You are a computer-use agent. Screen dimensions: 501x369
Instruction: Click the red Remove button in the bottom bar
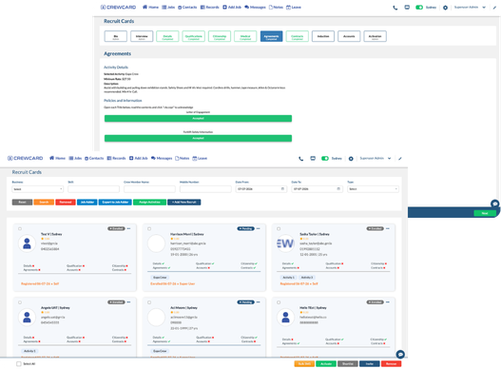391,364
